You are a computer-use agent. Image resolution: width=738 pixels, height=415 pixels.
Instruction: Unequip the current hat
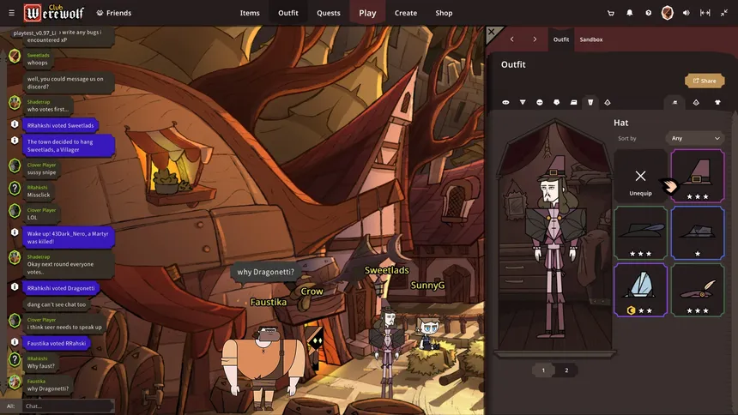640,177
